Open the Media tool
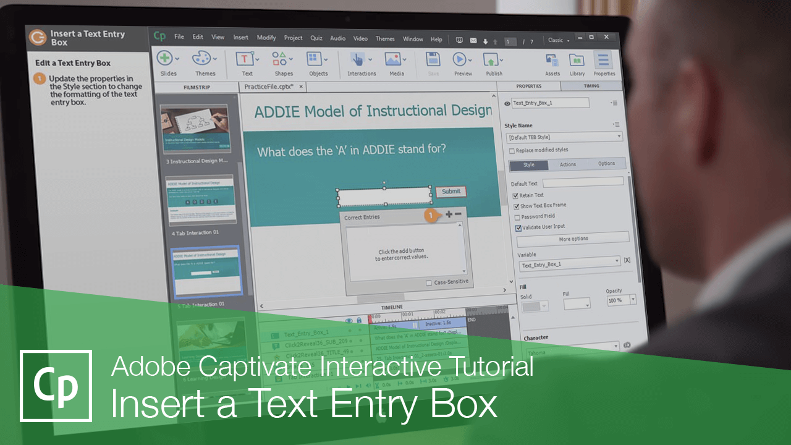This screenshot has width=791, height=445. [394, 59]
